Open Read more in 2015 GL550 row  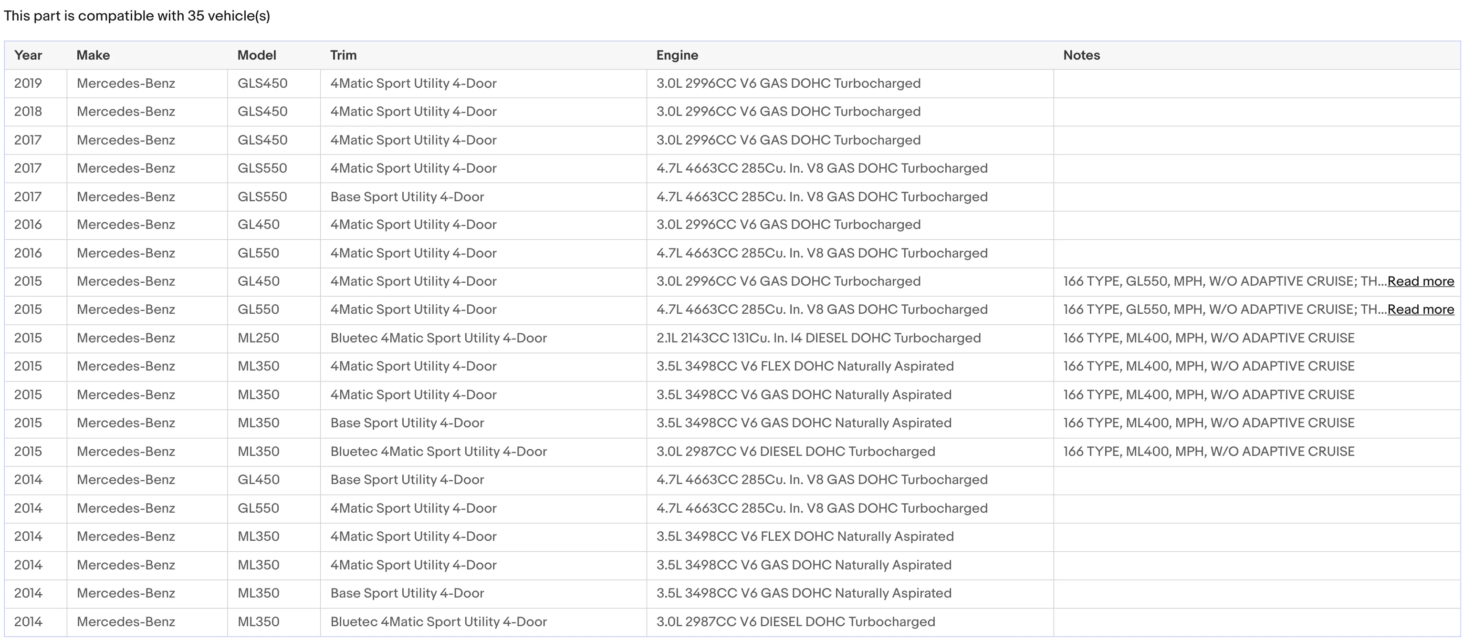(x=1420, y=310)
